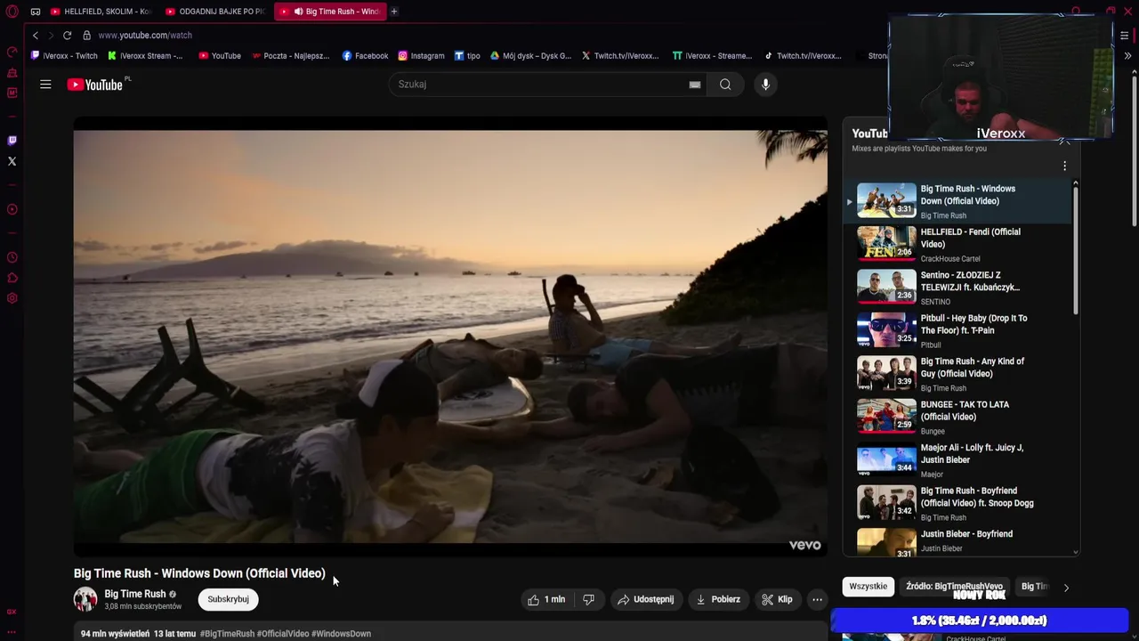Open a new browser tab
This screenshot has width=1139, height=641.
[x=394, y=12]
